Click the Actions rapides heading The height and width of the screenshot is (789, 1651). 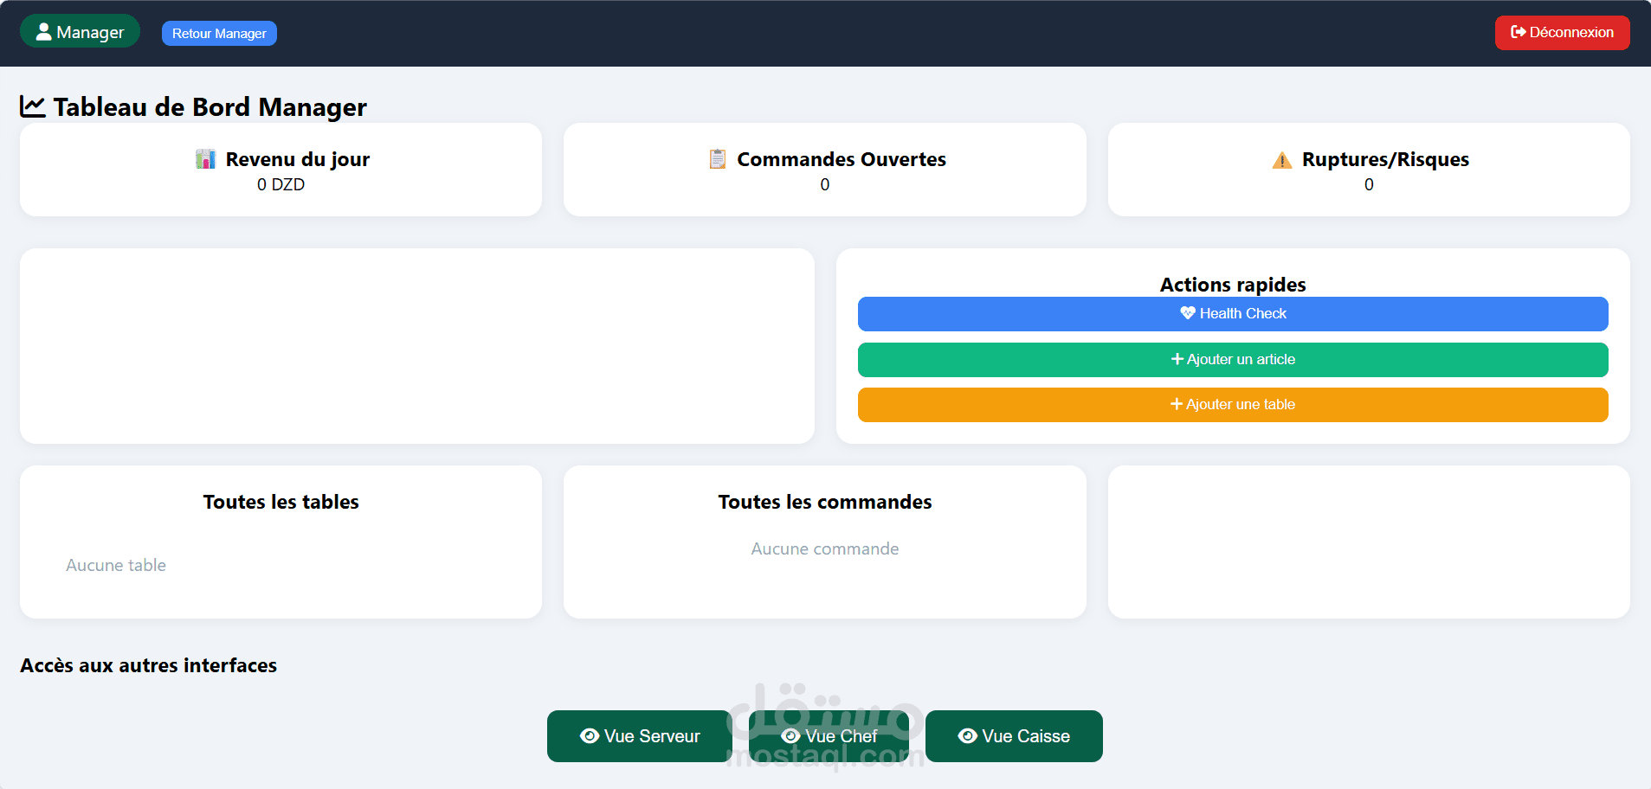coord(1233,285)
